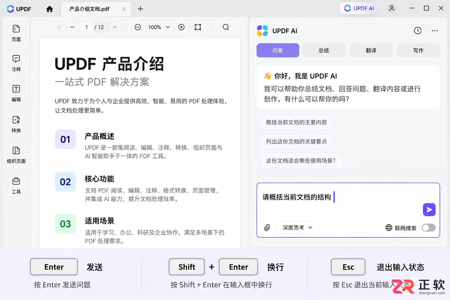Open document search

pyautogui.click(x=226, y=27)
